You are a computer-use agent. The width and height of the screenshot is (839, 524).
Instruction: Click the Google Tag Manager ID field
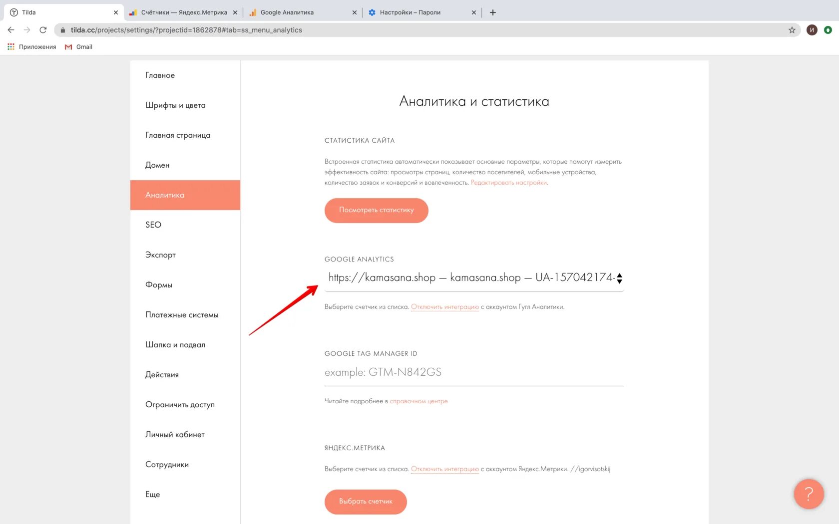click(474, 373)
